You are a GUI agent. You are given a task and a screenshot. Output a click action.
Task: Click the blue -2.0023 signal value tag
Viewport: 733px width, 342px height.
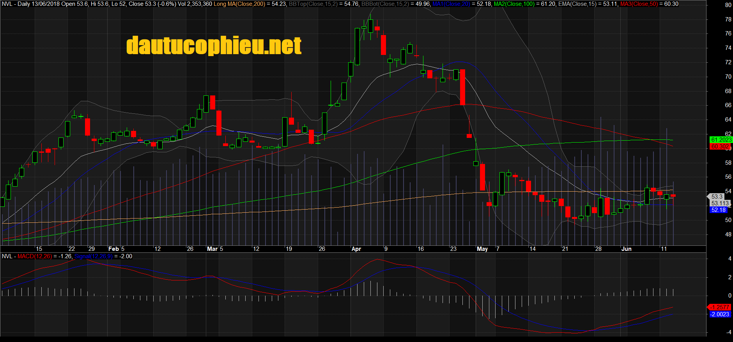tap(719, 314)
